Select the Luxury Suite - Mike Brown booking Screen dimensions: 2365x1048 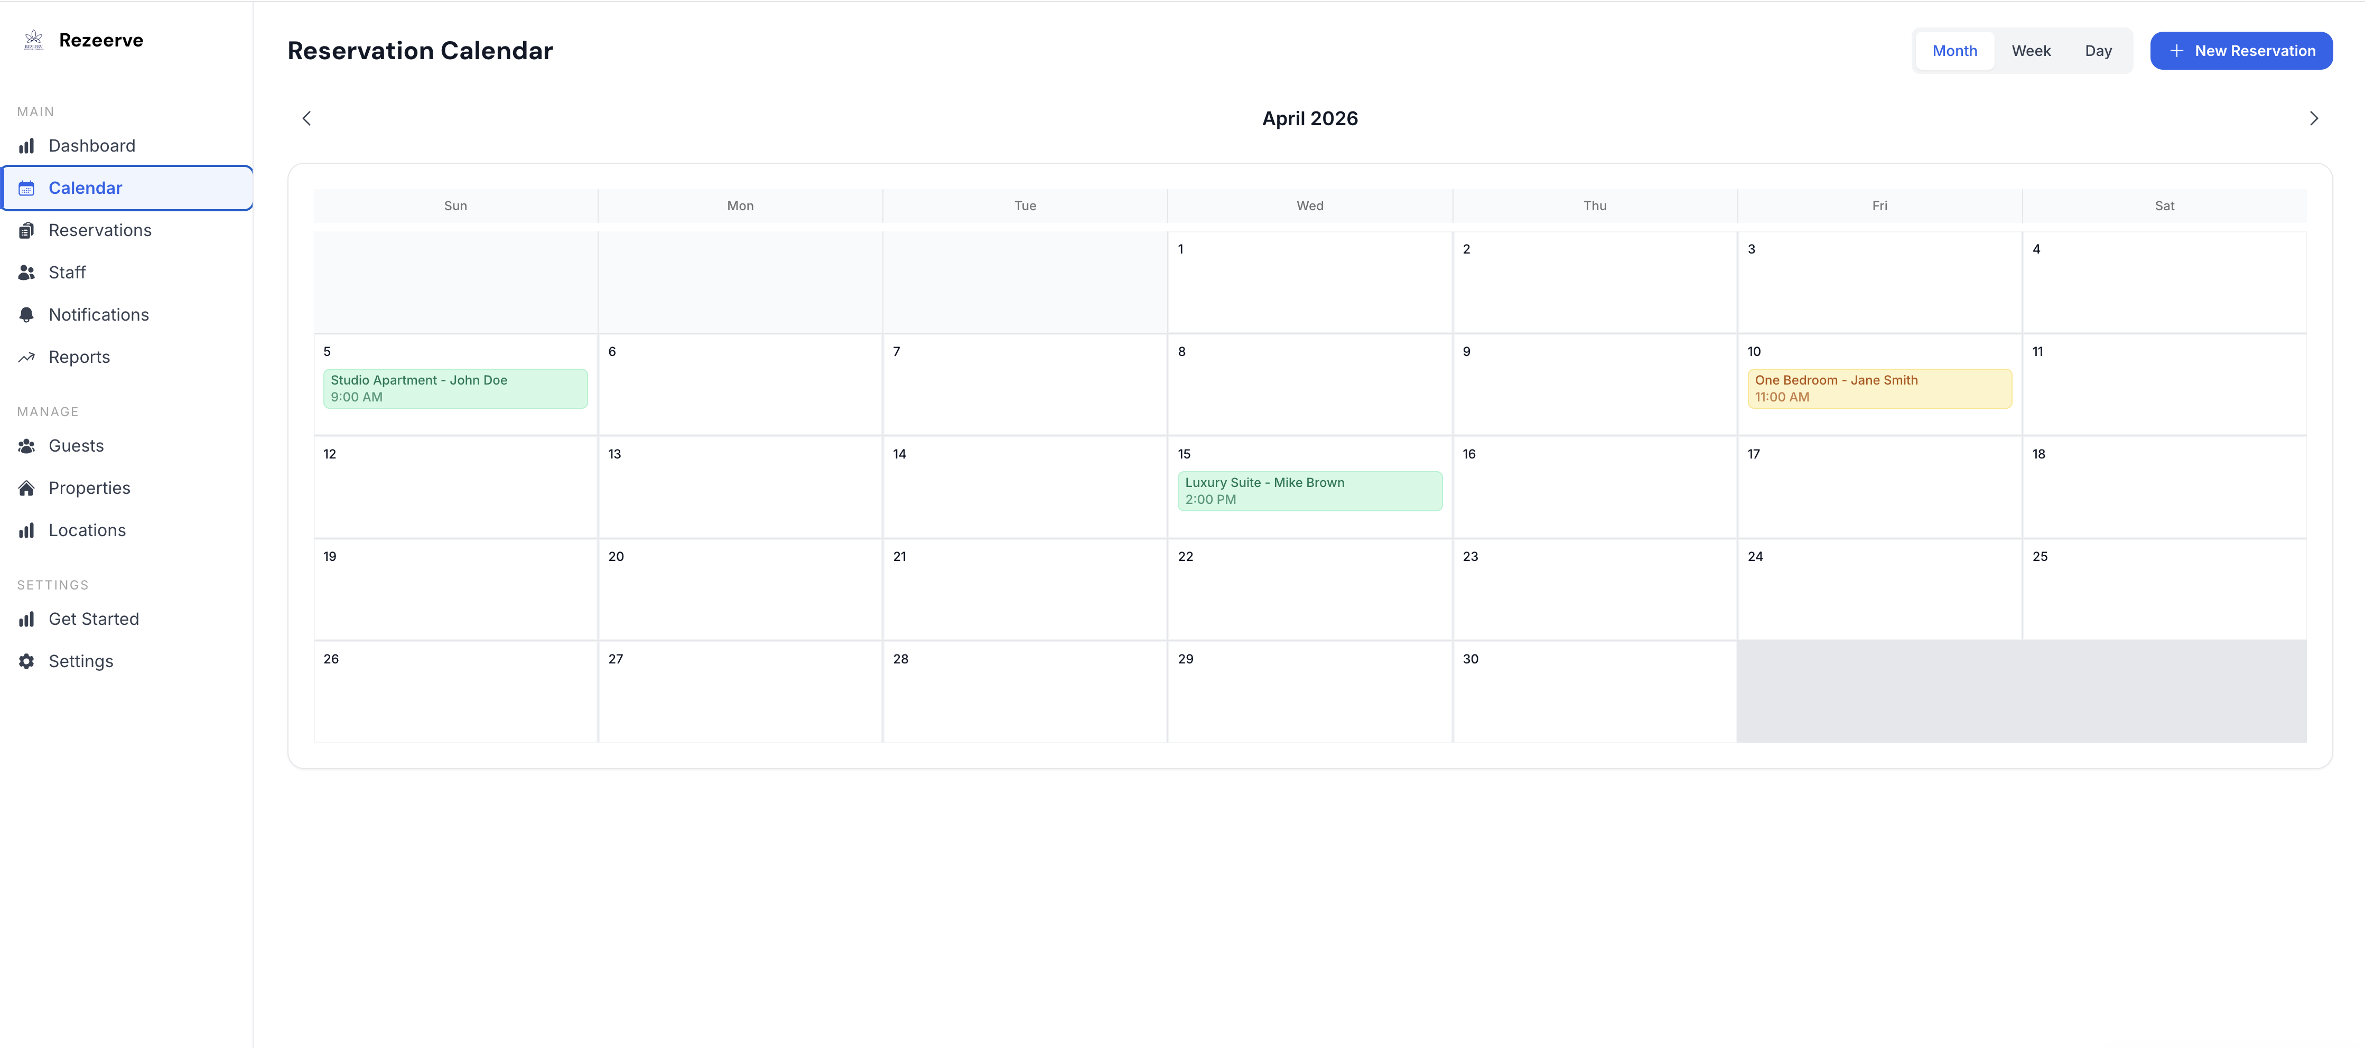[x=1309, y=490]
